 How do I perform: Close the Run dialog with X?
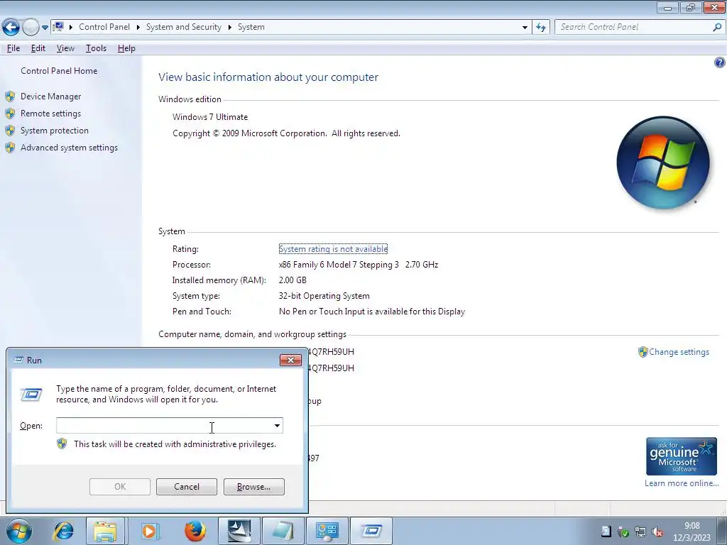(x=290, y=360)
